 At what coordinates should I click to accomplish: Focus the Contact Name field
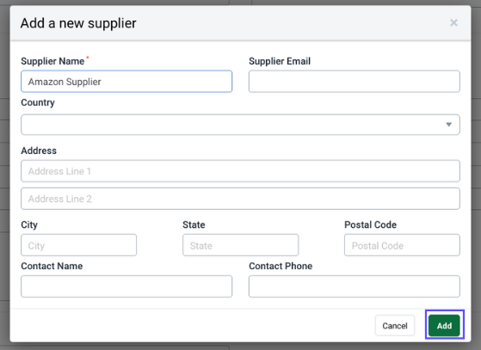126,286
